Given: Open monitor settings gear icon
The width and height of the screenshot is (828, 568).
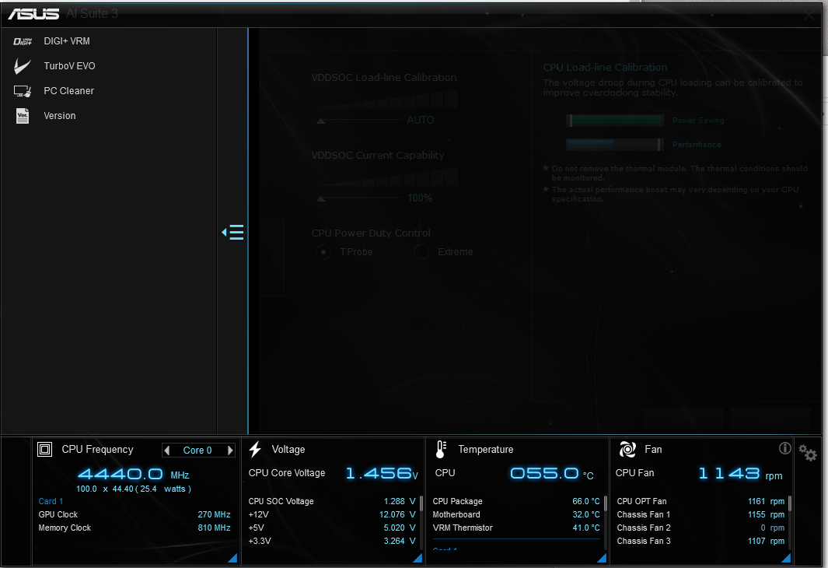Looking at the screenshot, I should [x=808, y=453].
